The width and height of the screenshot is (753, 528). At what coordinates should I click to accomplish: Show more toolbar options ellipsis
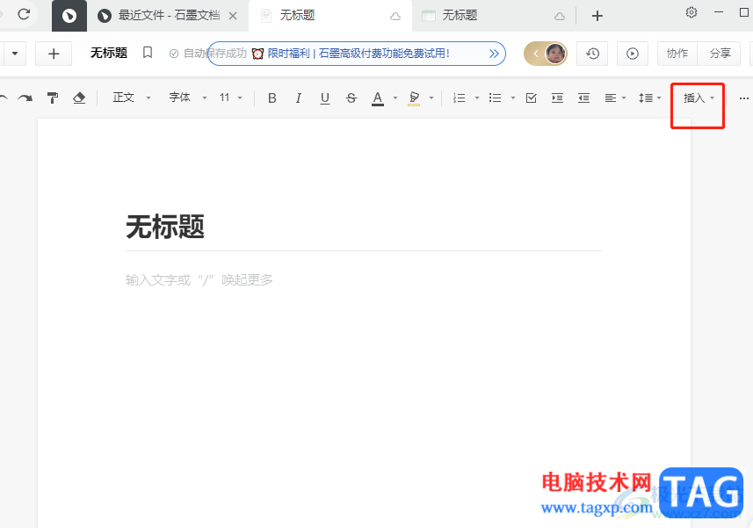point(744,98)
